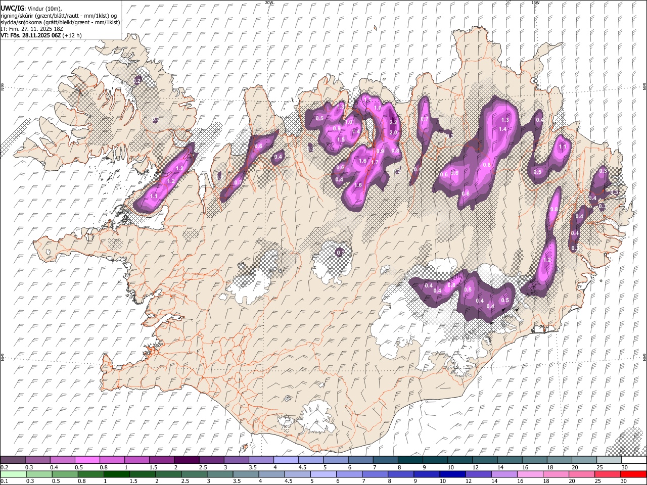Click the '15W' longitude label at map top
Screen dimensions: 647x485
coord(535,3)
